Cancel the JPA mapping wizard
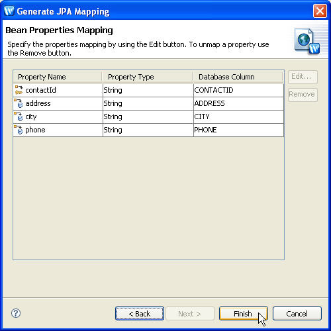The height and width of the screenshot is (331, 331). pos(297,313)
